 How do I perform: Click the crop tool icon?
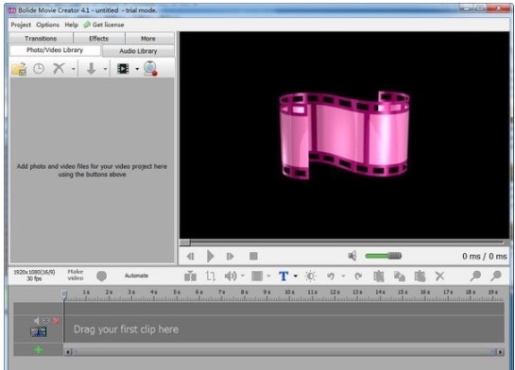[211, 277]
